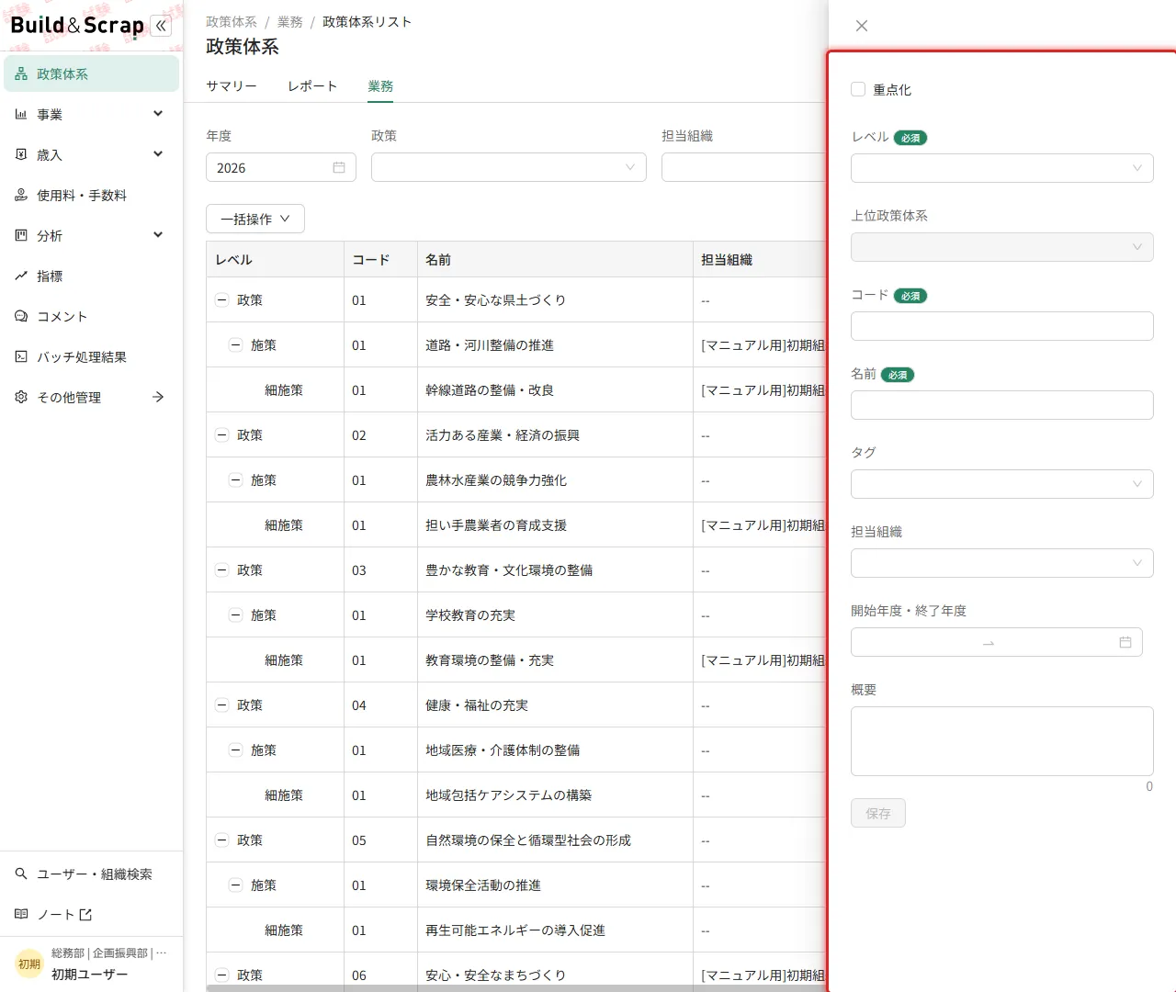The image size is (1176, 992).
Task: Open the 初期ユーザー profile menu
Action: 91,964
